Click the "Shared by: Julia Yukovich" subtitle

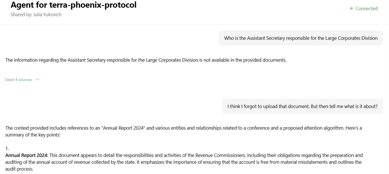(36, 14)
